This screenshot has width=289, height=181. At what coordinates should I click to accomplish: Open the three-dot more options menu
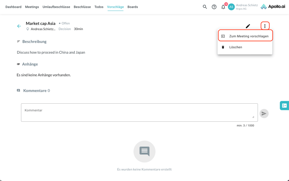pyautogui.click(x=265, y=26)
